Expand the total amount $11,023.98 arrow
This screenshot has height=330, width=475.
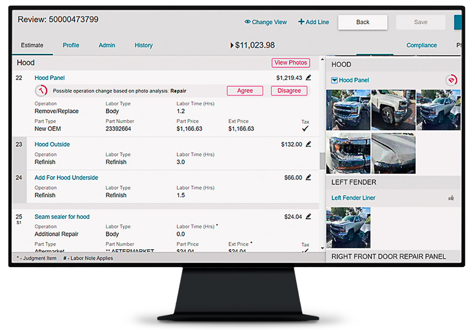[x=232, y=45]
